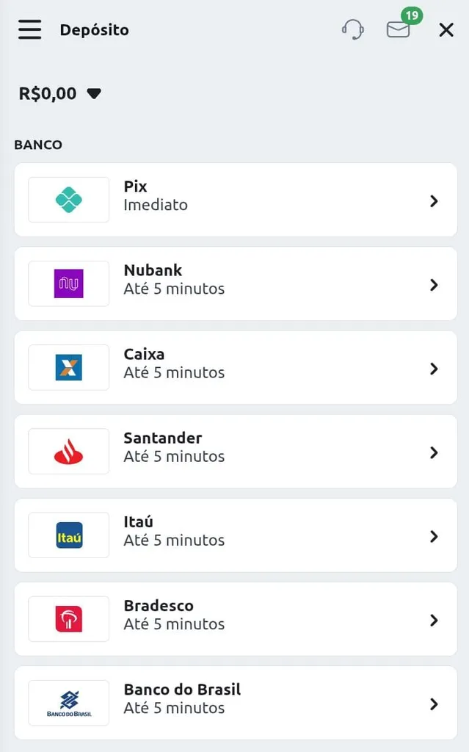This screenshot has width=469, height=752.
Task: Click the Itaú logo icon
Action: (x=69, y=535)
